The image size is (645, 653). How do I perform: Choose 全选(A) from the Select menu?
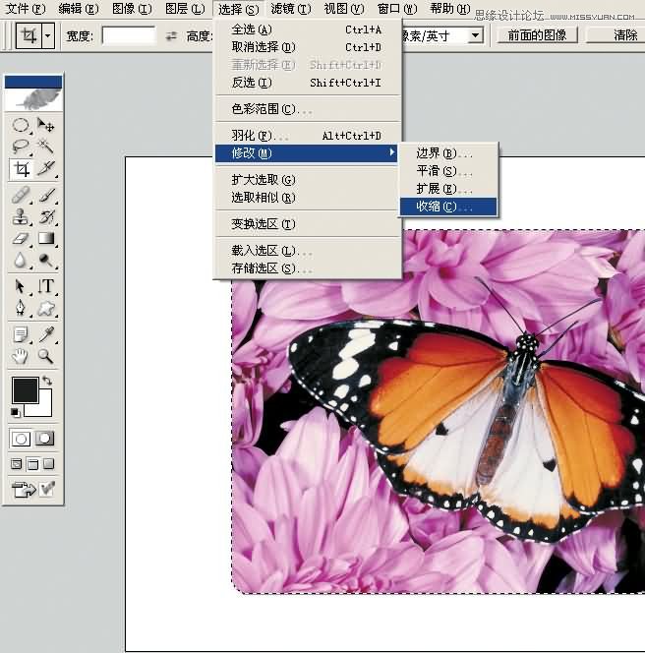[308, 30]
